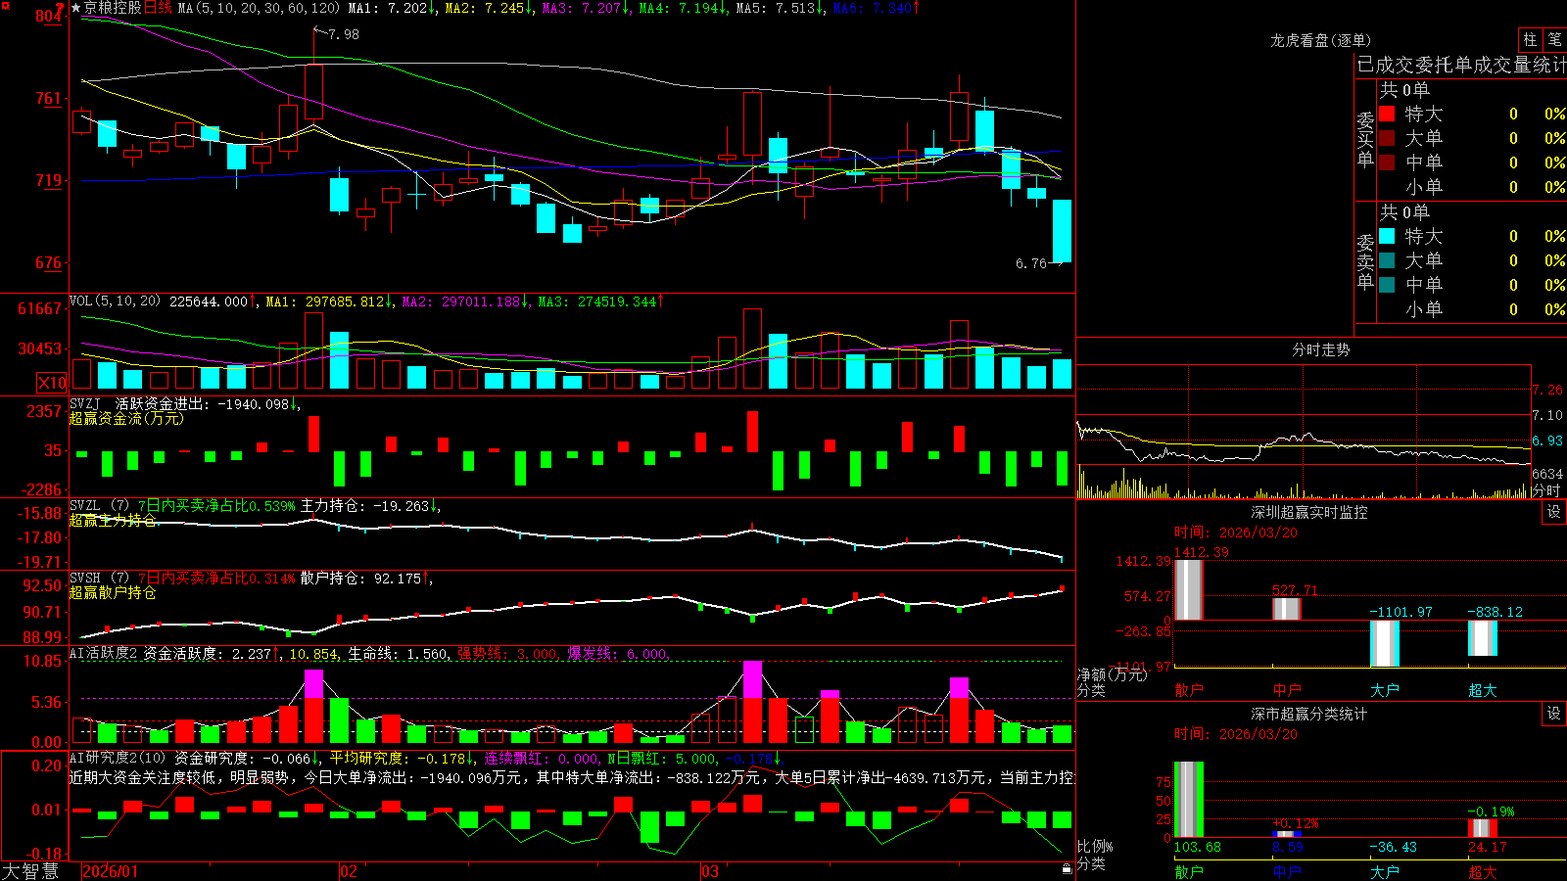The width and height of the screenshot is (1567, 881).
Task: Click the red question mark icon
Action: tap(60, 8)
